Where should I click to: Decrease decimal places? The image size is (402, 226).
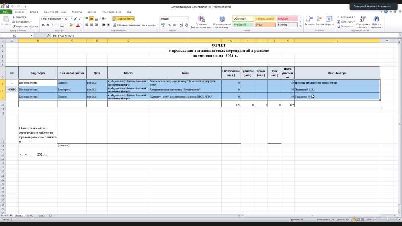[x=186, y=25]
